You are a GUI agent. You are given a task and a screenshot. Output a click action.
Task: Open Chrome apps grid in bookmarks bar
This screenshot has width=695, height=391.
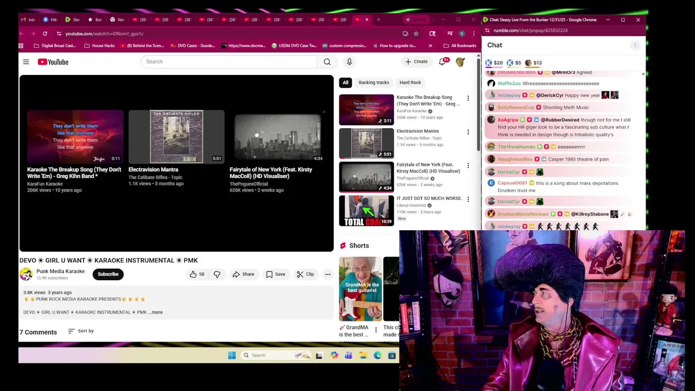(x=21, y=46)
